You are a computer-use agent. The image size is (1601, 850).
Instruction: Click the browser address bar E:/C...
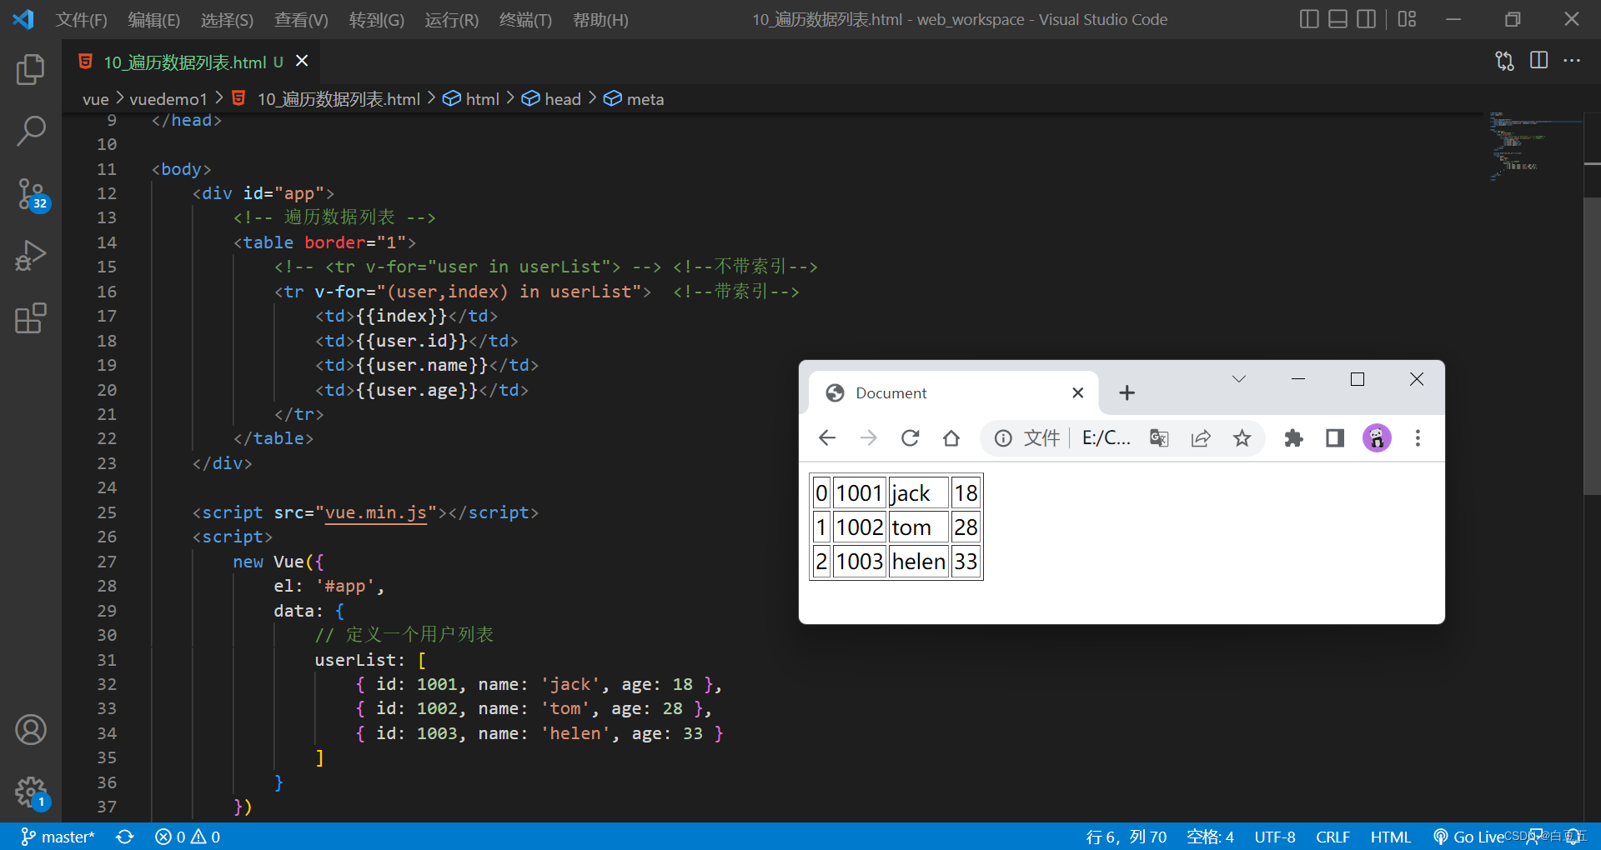[x=1107, y=438]
